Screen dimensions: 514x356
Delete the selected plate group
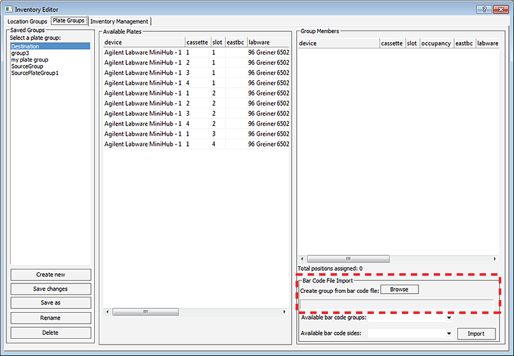tap(51, 332)
